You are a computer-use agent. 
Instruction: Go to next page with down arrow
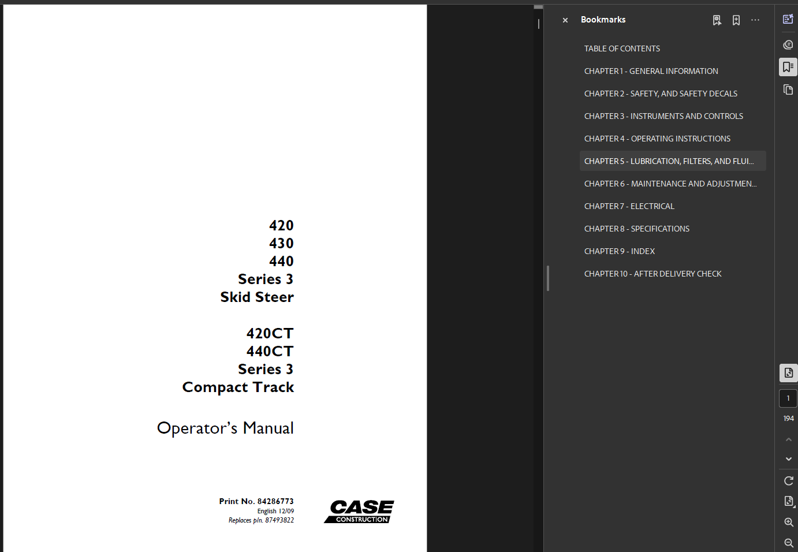[788, 459]
